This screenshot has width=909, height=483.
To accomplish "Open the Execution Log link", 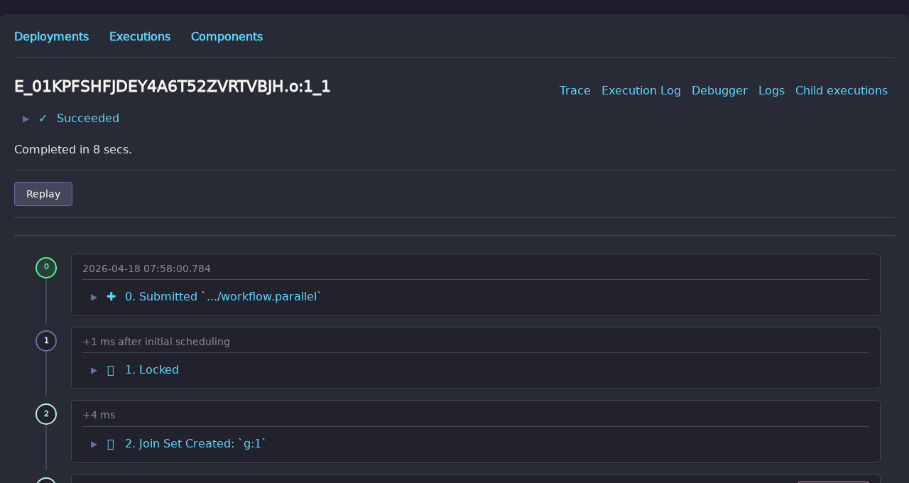I will tap(641, 91).
